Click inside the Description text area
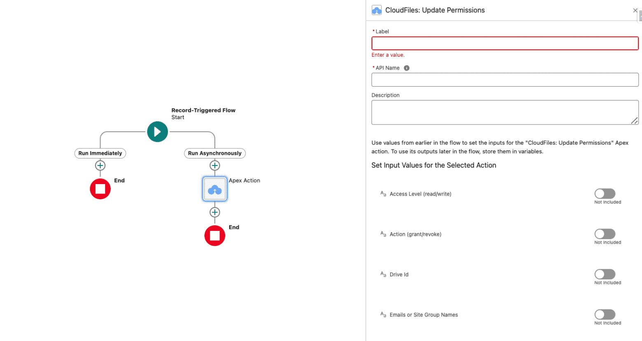642x341 pixels. [x=505, y=112]
